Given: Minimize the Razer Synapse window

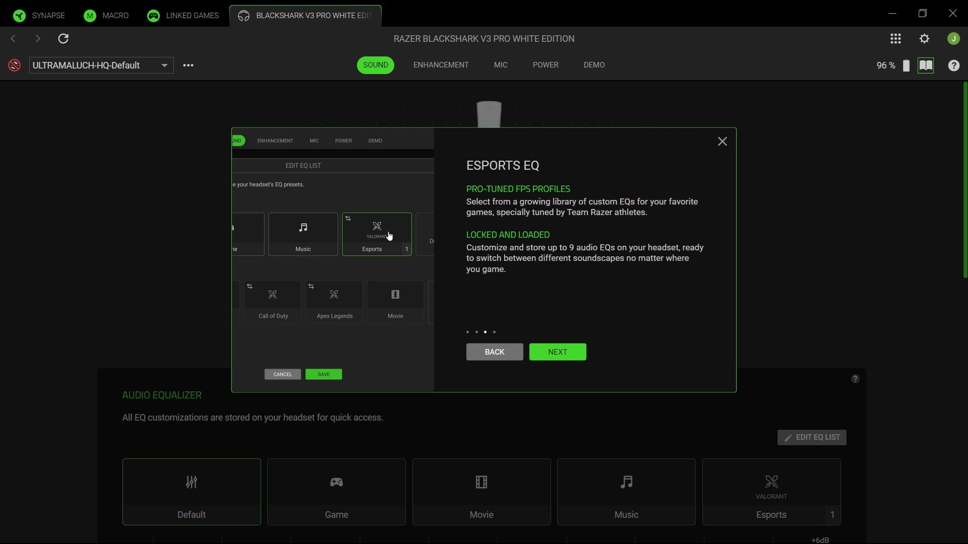Looking at the screenshot, I should [x=892, y=13].
